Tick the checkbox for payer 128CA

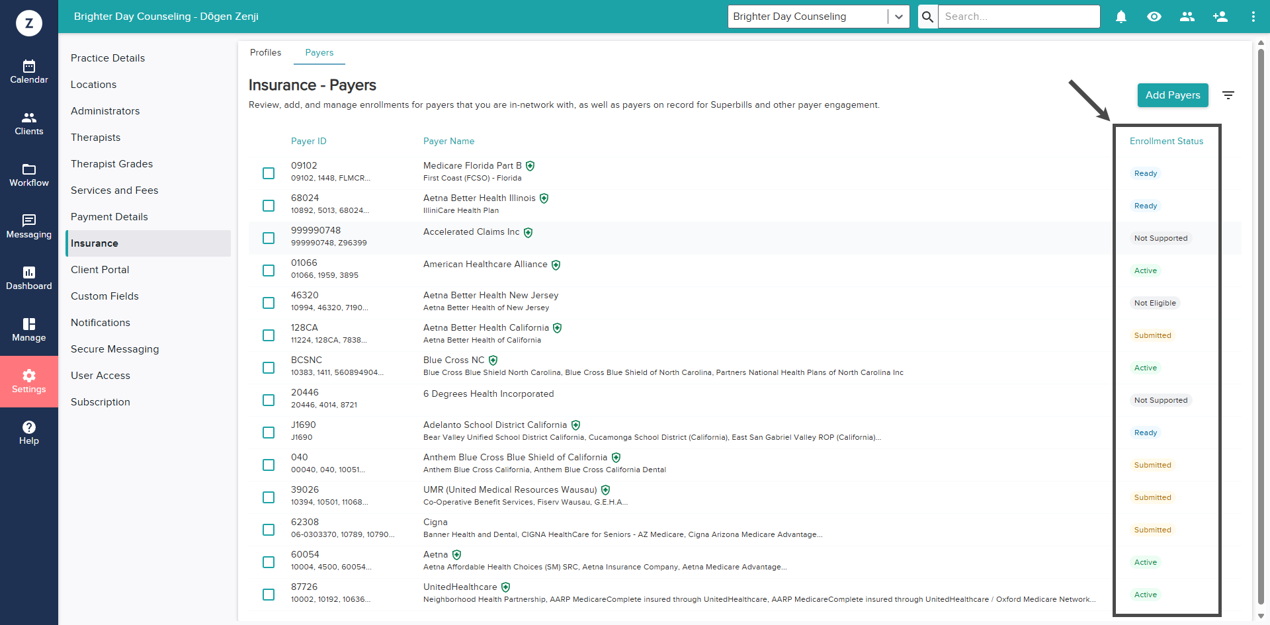click(269, 335)
